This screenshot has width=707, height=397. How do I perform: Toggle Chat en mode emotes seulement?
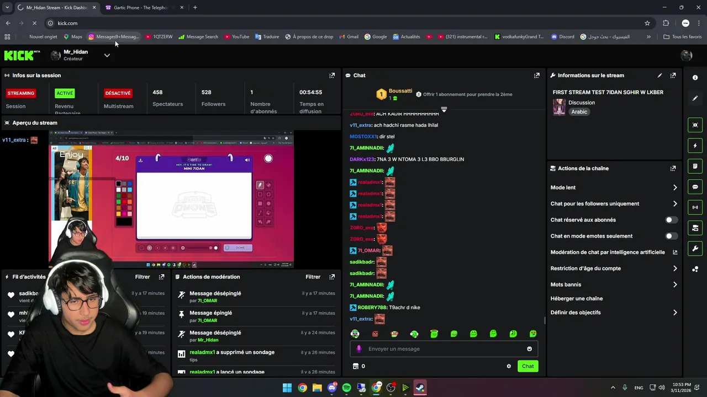(x=671, y=236)
